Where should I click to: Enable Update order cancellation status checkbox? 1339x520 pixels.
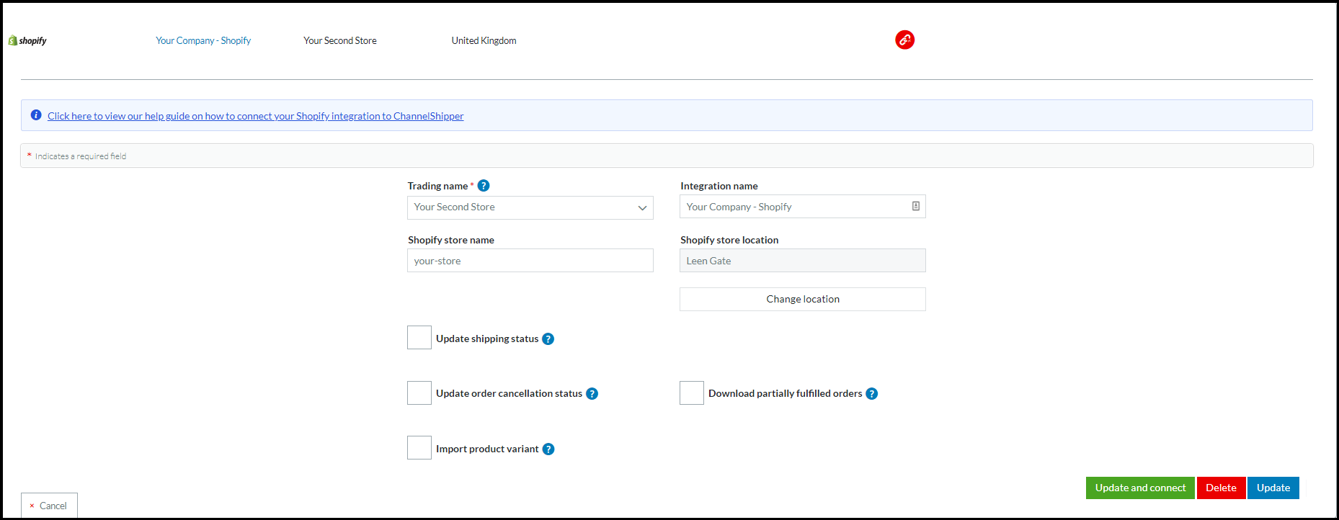pyautogui.click(x=419, y=393)
